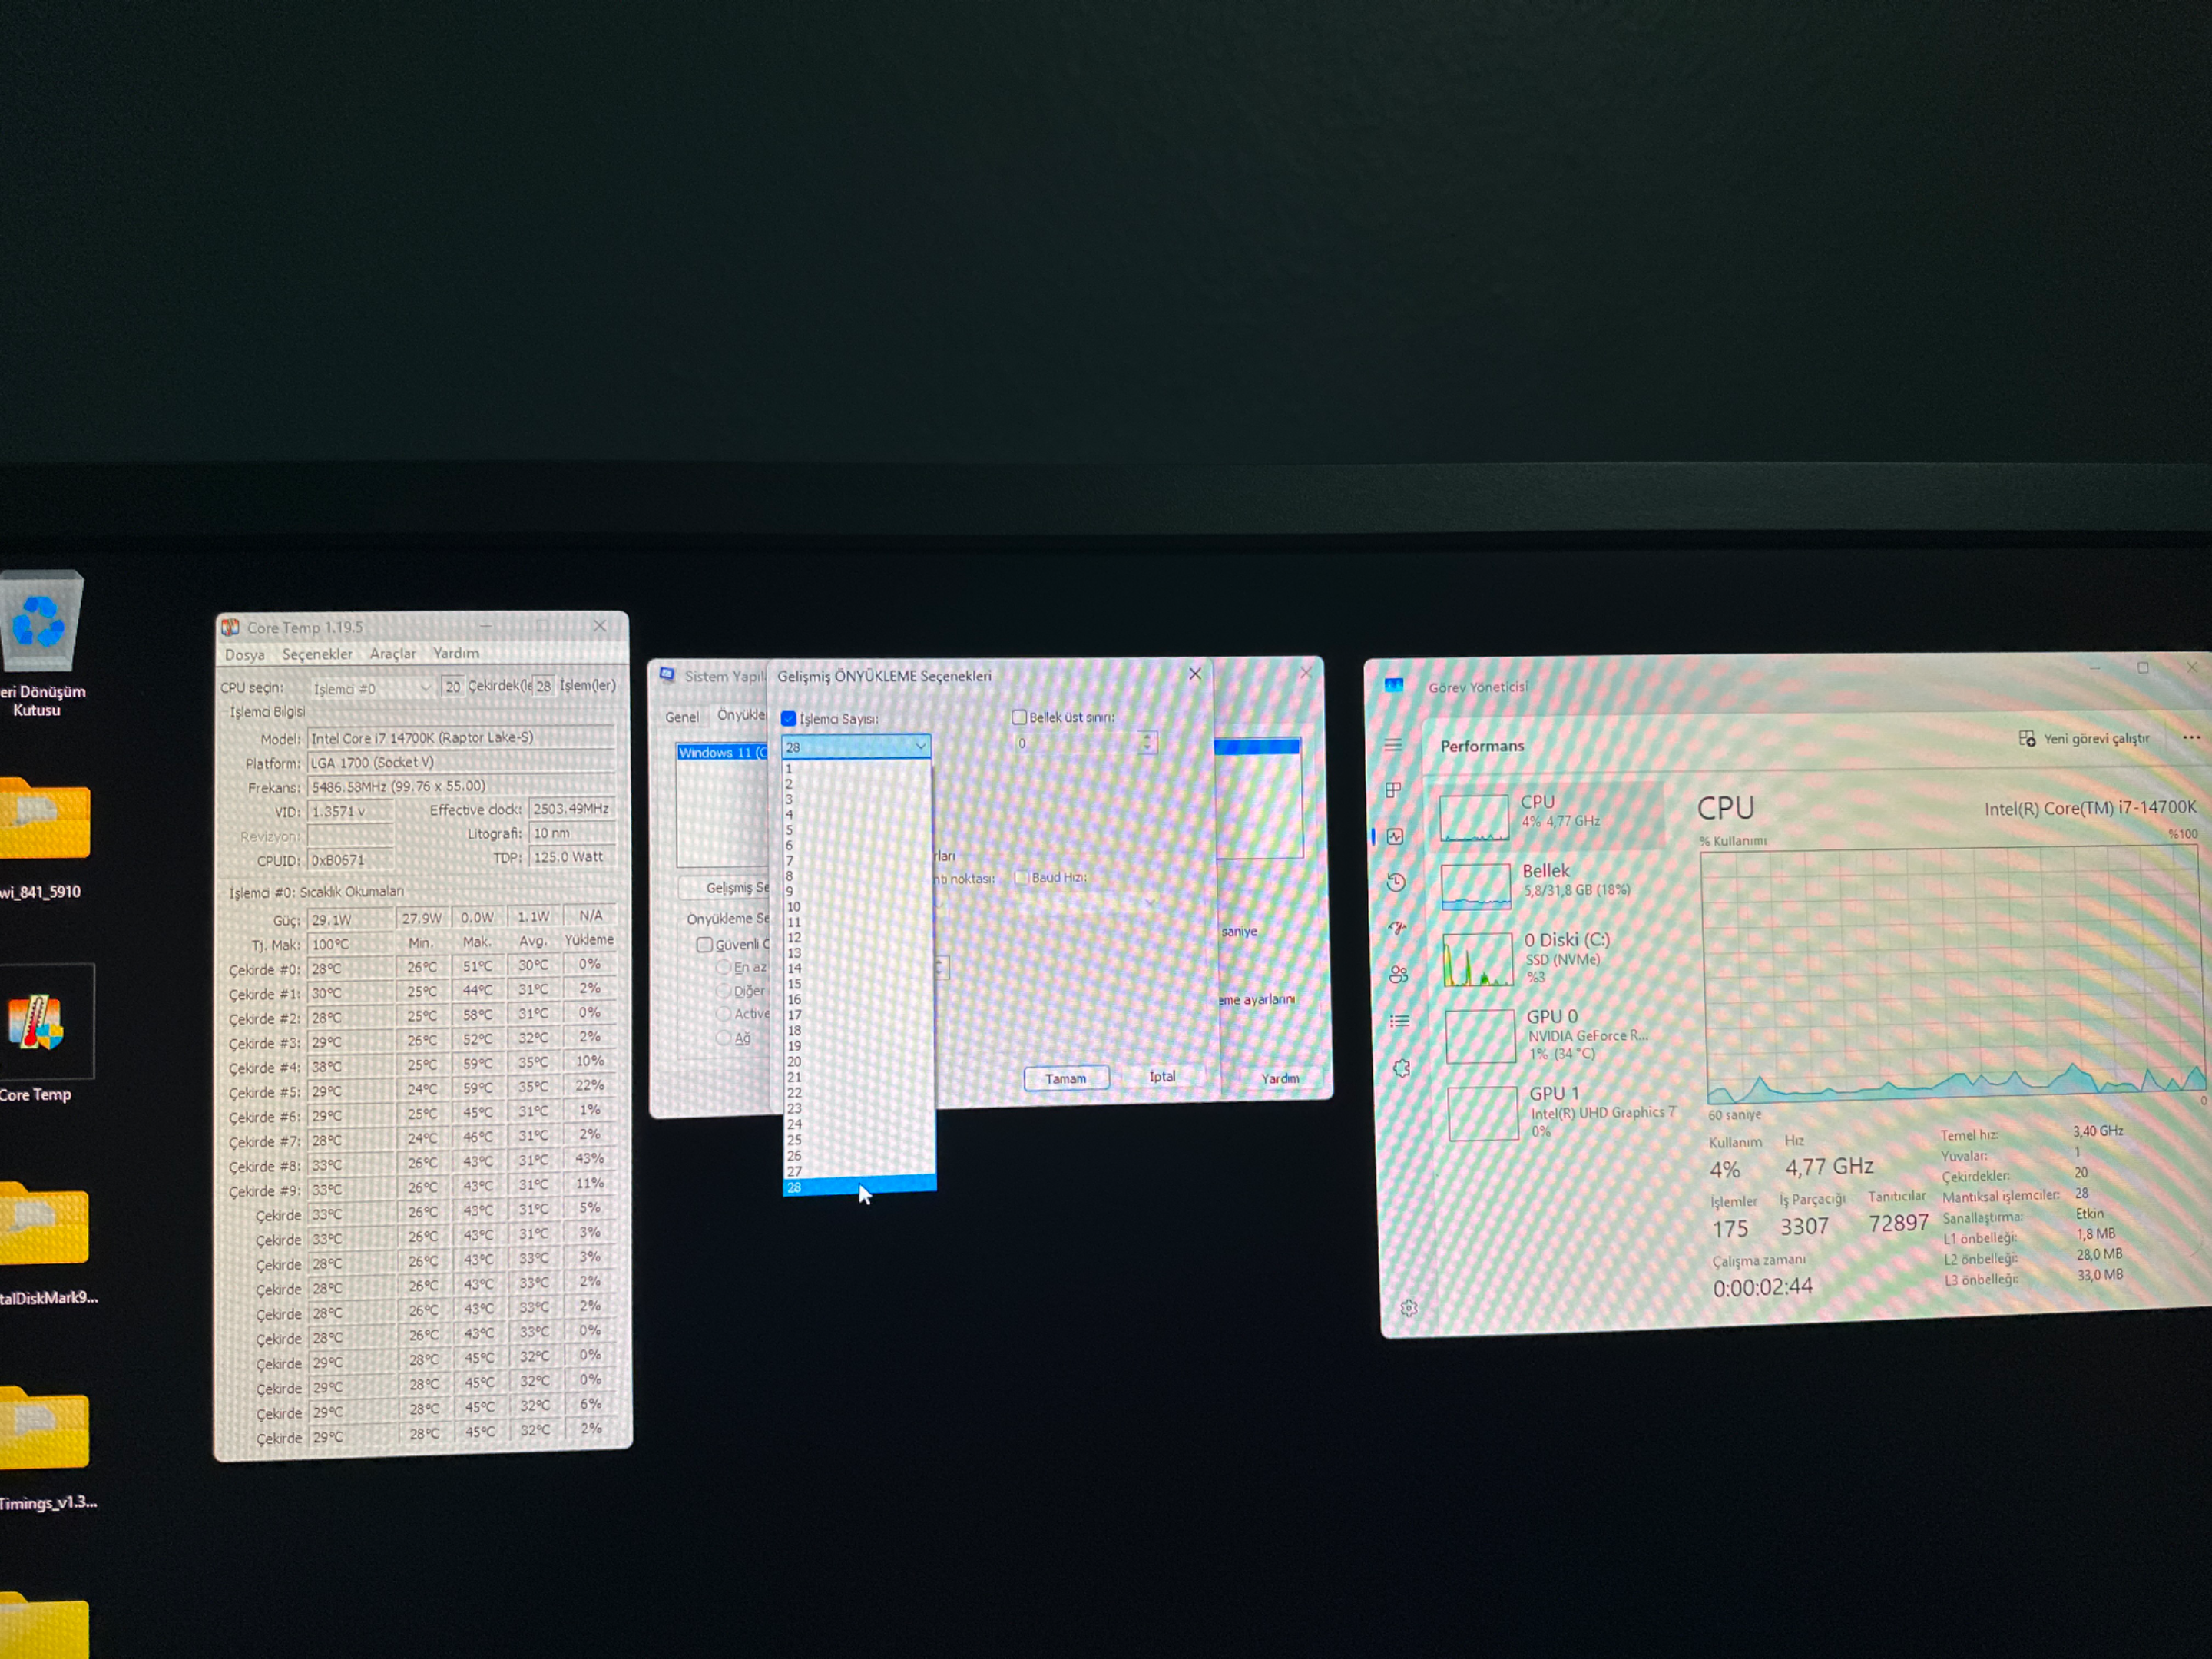
Task: Select the En az radio button
Action: click(x=723, y=967)
